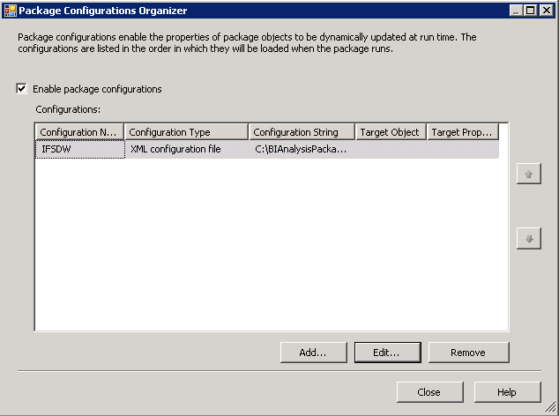Viewport: 559px width, 416px height.
Task: Click the Target Object column header
Action: click(391, 132)
